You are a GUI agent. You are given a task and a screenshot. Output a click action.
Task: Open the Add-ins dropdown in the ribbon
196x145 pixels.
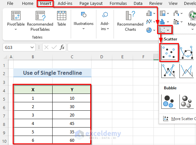[105, 21]
